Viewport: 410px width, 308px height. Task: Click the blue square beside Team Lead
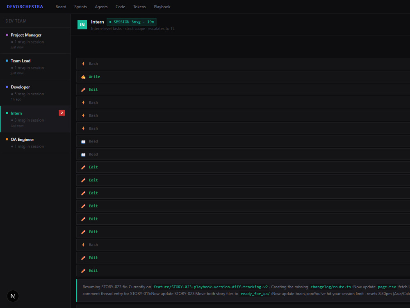(x=7, y=60)
